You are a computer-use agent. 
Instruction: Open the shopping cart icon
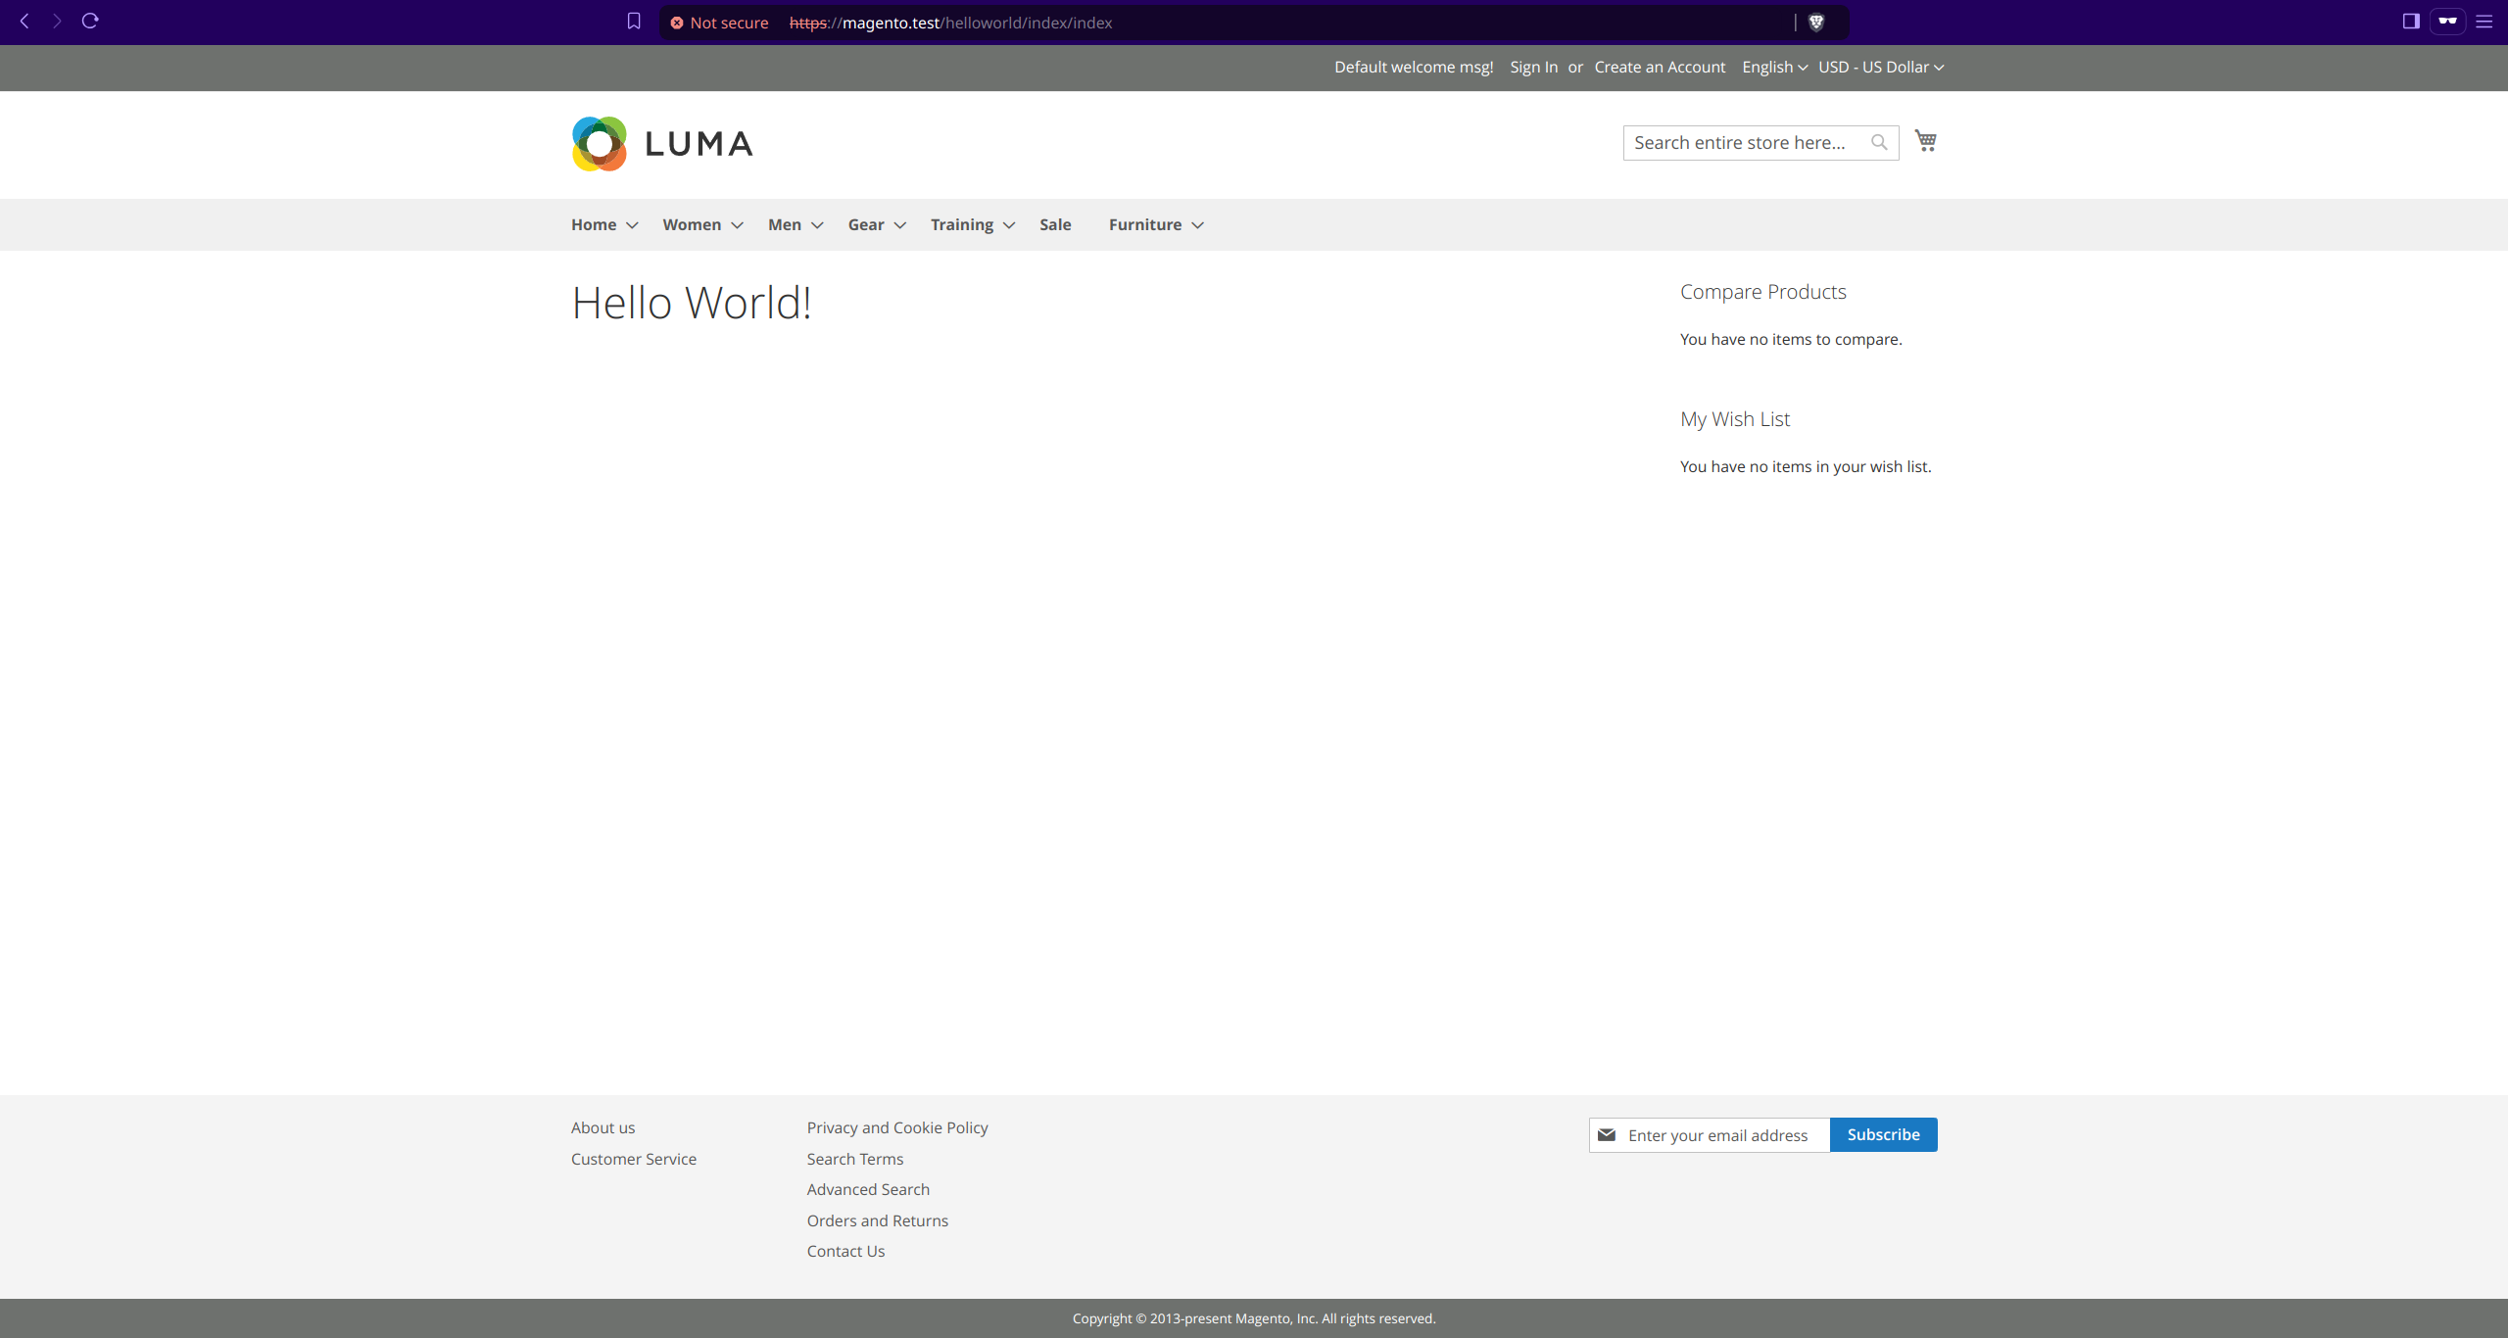point(1925,141)
